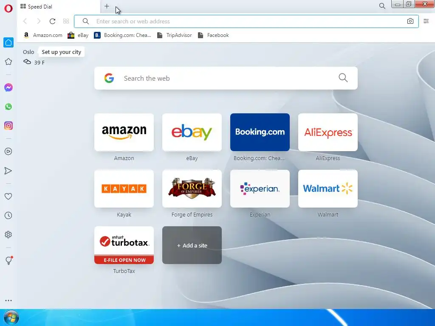Screen dimensions: 435x326
Task: Open the Kayak speed dial tile
Action: [124, 189]
